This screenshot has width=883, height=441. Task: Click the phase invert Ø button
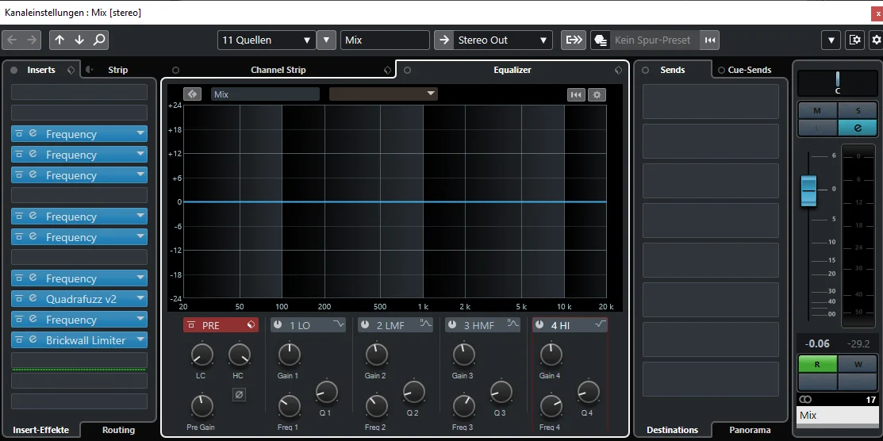[x=239, y=395]
